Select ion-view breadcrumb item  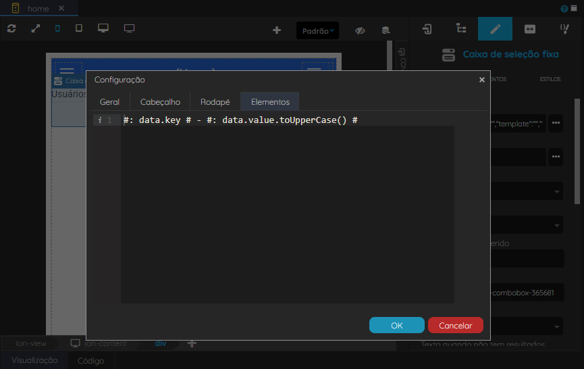coord(31,343)
